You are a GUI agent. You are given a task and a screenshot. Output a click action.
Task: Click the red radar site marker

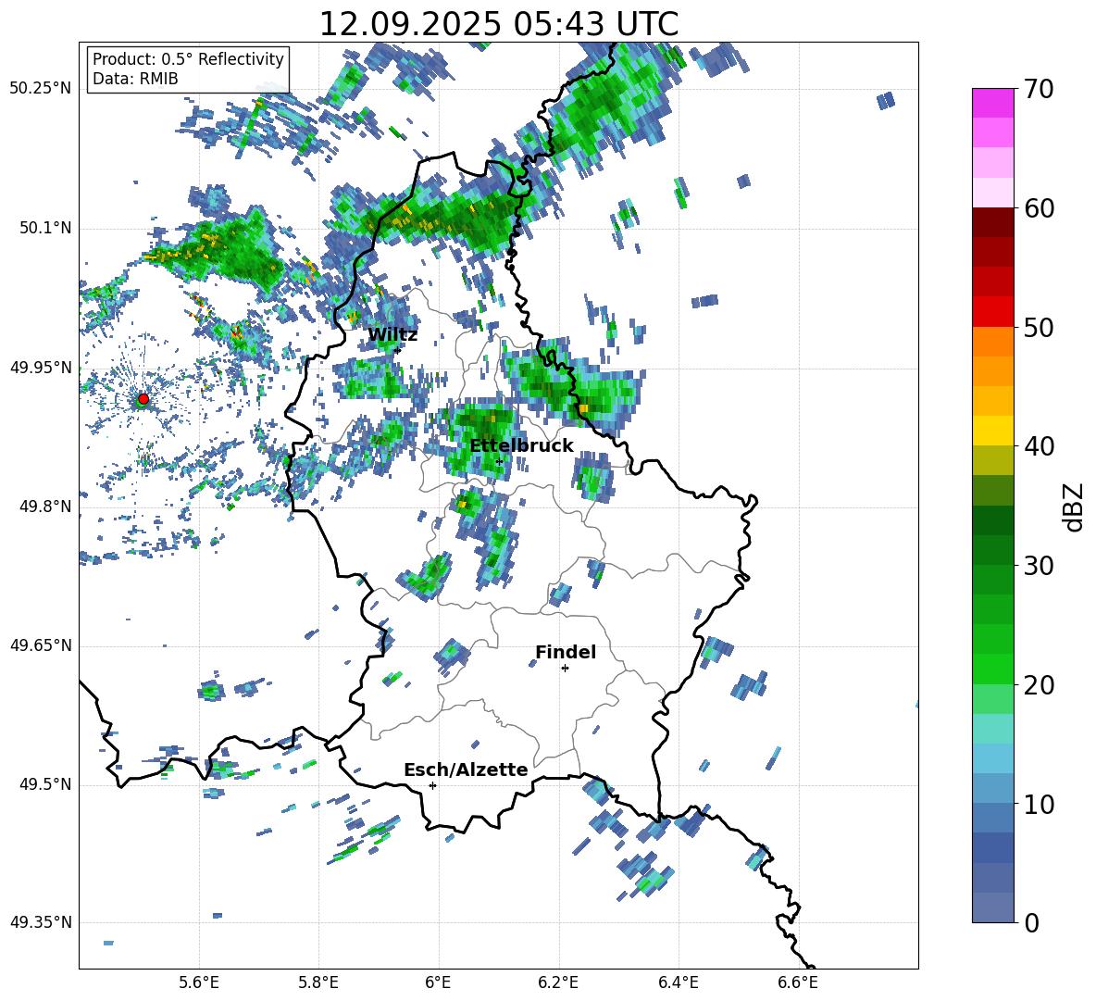point(143,399)
